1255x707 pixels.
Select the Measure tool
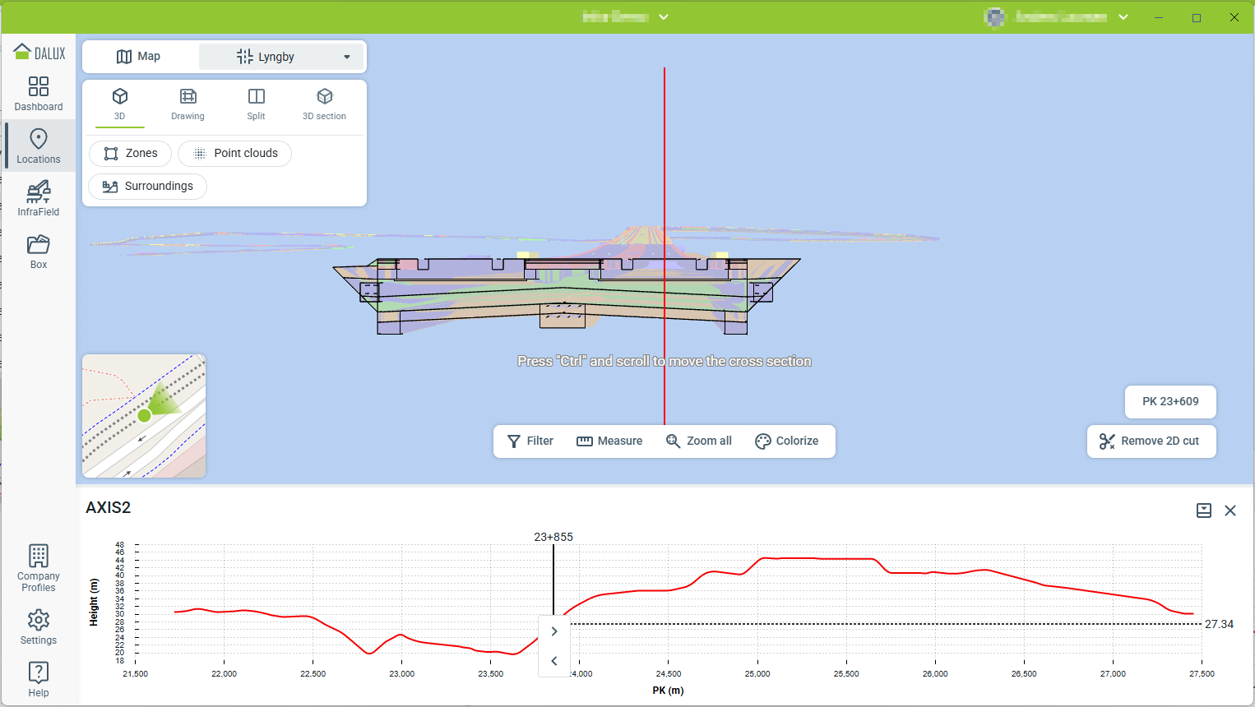click(609, 441)
